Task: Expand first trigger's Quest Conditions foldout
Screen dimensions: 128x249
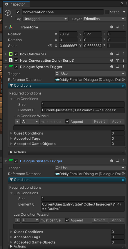Action: pos(11,133)
